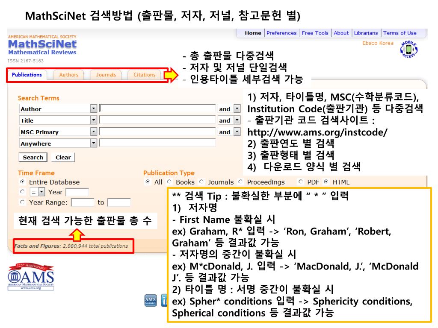The height and width of the screenshot is (328, 438).
Task: Open the Title search field dropdown
Action: click(94, 120)
